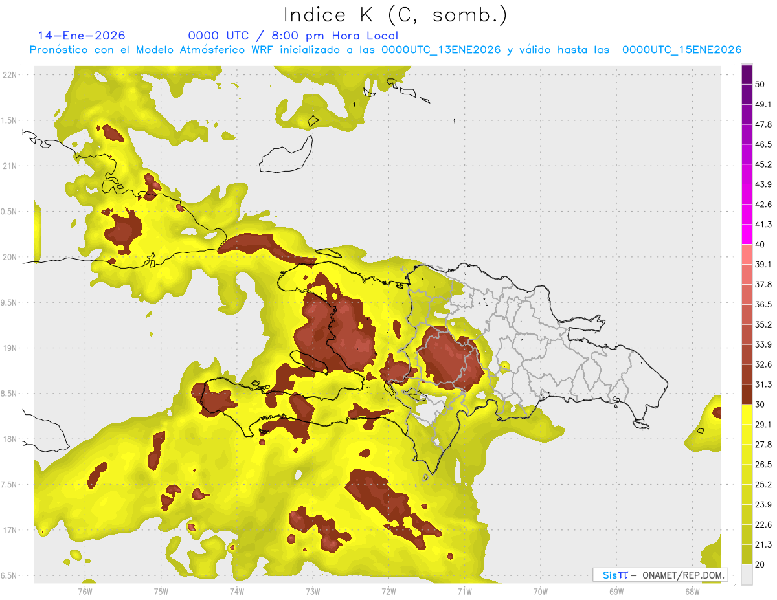The height and width of the screenshot is (600, 777).
Task: Click the dark brown swatch between 30 and 31.3
Action: tap(747, 394)
